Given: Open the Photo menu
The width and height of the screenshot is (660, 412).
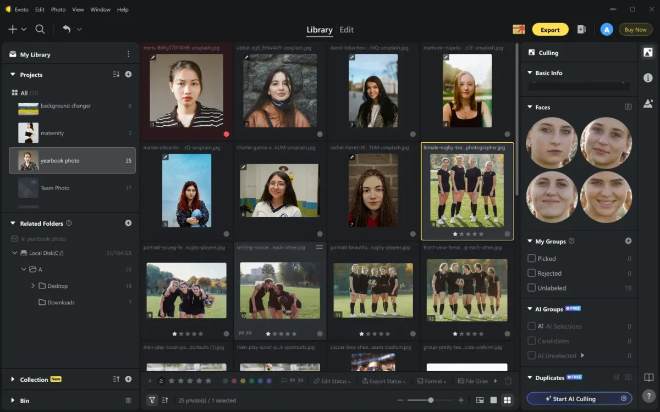Looking at the screenshot, I should point(58,9).
